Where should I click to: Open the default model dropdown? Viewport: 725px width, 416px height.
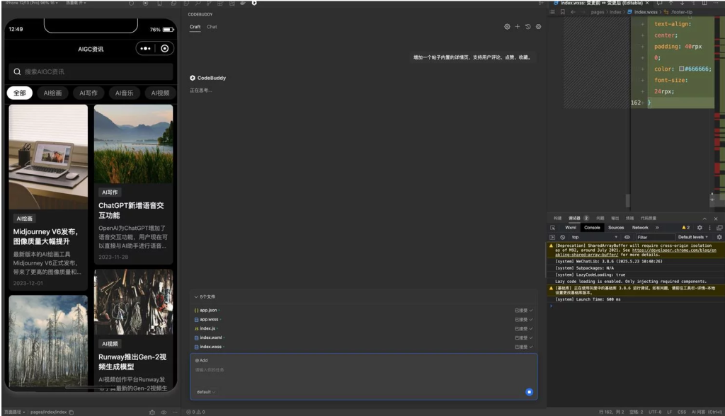pyautogui.click(x=206, y=392)
